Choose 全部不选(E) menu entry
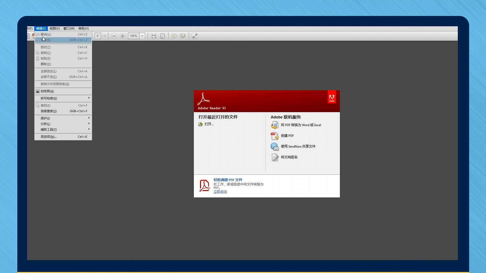Viewport: 486px width, 273px height. tap(63, 77)
